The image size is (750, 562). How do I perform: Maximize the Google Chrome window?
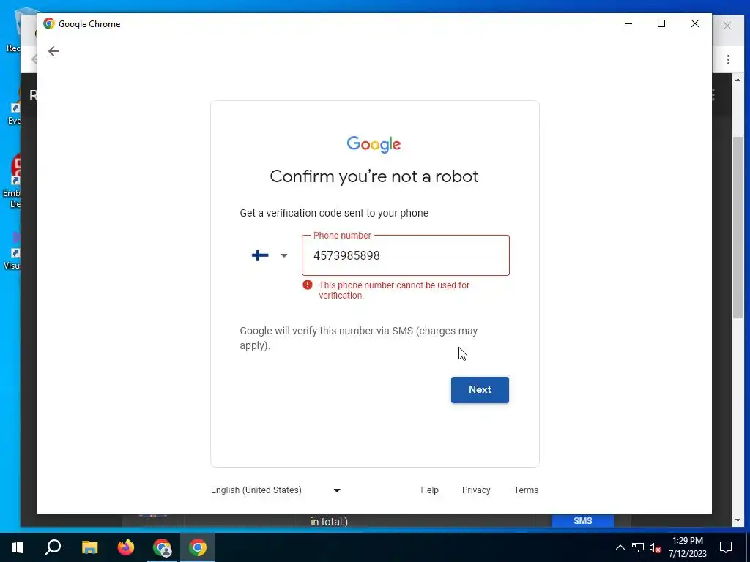click(661, 23)
